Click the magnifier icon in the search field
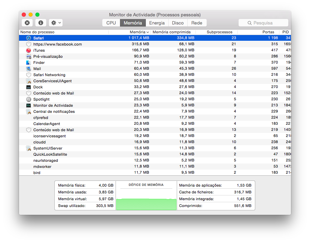The height and width of the screenshot is (242, 310). 249,23
